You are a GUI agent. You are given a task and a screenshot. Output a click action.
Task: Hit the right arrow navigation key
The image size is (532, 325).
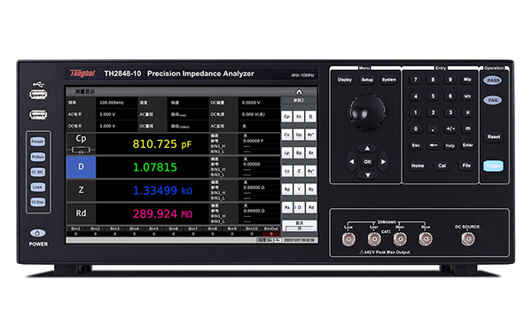pyautogui.click(x=383, y=162)
